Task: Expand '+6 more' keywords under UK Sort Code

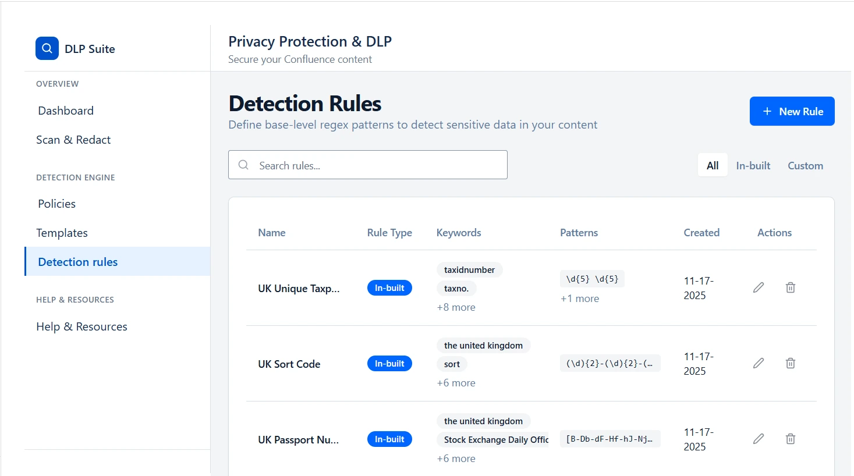Action: pos(456,382)
